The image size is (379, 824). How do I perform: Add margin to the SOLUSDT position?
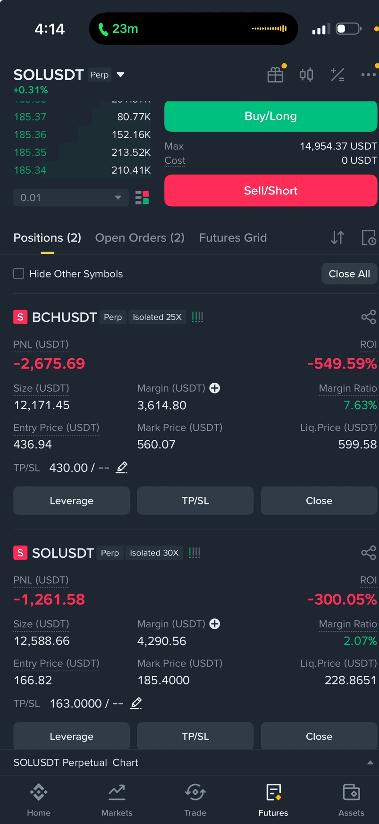pos(215,624)
